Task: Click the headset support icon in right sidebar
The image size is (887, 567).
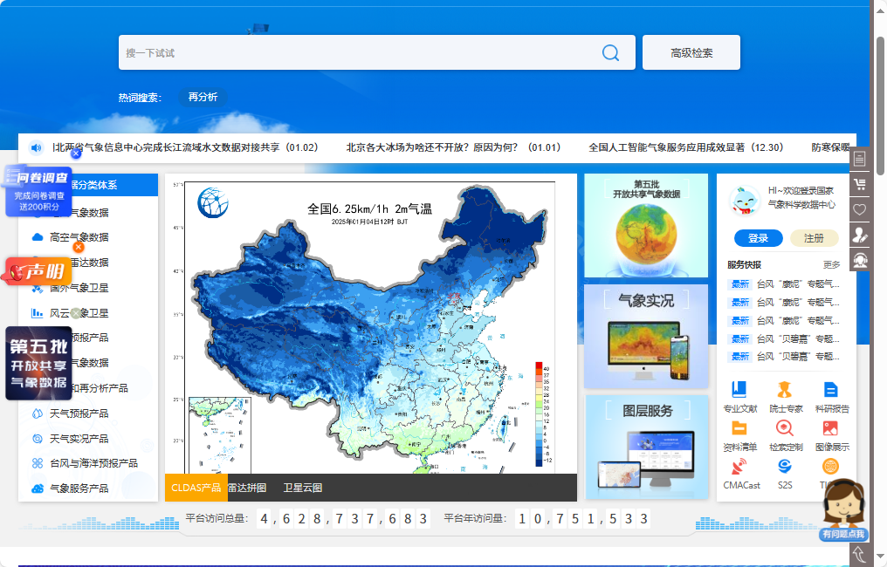Action: pos(859,260)
